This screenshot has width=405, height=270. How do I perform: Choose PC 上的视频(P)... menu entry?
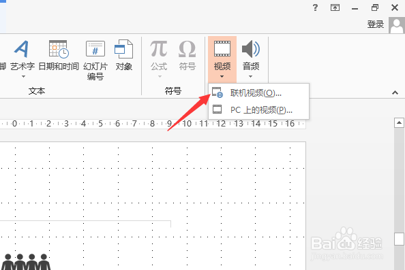click(258, 110)
